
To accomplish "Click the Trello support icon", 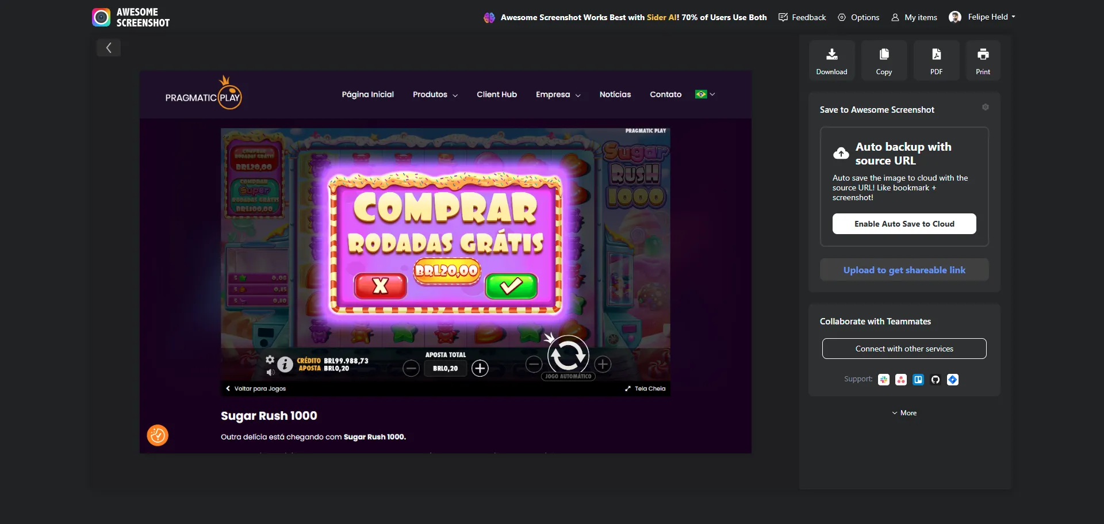I will pyautogui.click(x=918, y=380).
